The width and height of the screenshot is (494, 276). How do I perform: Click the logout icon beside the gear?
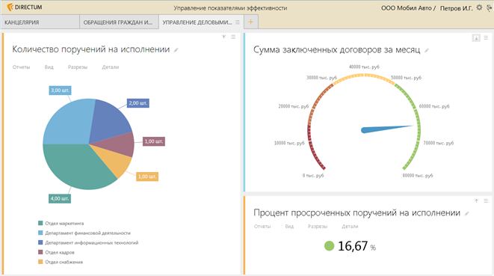click(490, 7)
